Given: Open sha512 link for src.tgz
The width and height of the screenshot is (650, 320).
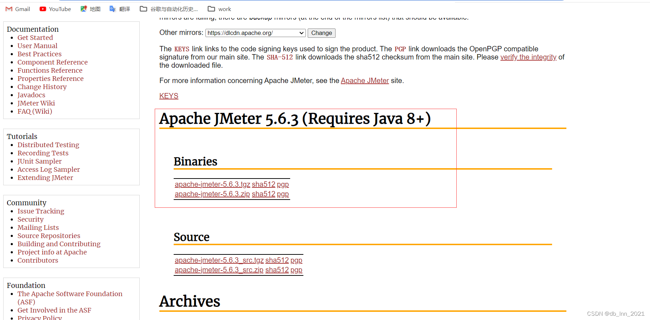Looking at the screenshot, I should pyautogui.click(x=277, y=260).
